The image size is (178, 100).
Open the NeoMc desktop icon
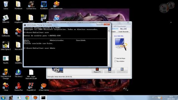6,60
